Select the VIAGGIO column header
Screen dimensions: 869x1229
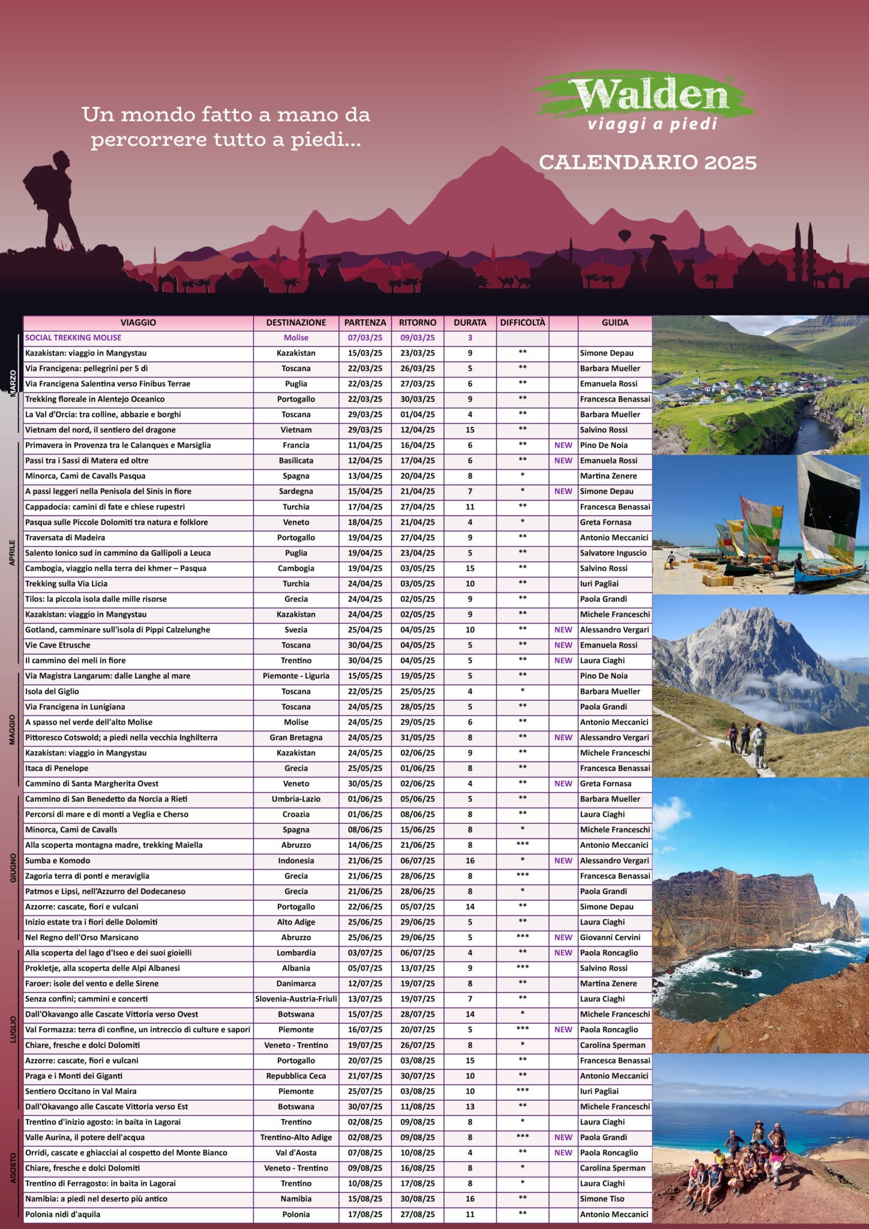[x=138, y=322]
